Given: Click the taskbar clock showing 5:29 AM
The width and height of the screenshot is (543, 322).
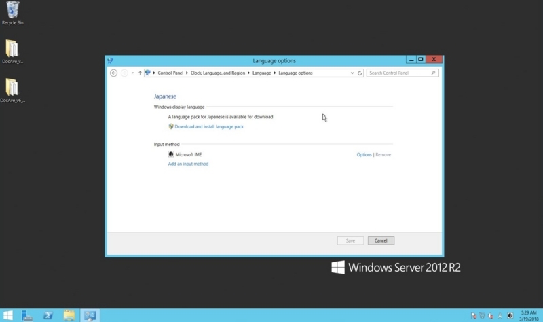Looking at the screenshot, I should 529,316.
